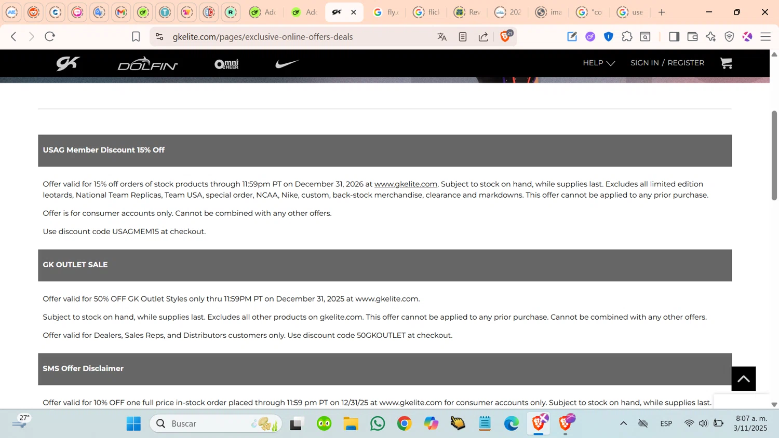Open the translate page icon
The height and width of the screenshot is (438, 779).
[x=442, y=36]
